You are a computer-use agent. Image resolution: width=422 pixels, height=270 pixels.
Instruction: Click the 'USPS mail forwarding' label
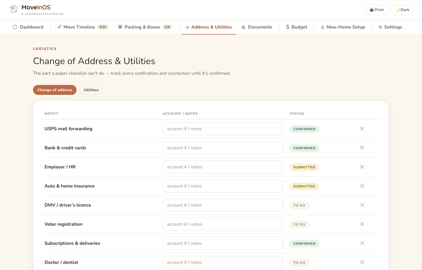[x=68, y=129]
